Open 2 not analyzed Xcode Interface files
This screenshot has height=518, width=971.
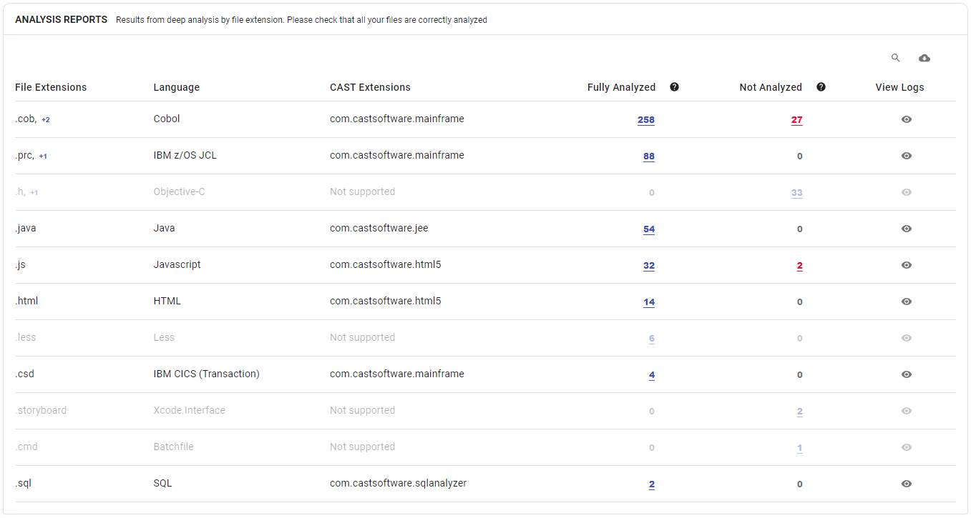point(799,412)
